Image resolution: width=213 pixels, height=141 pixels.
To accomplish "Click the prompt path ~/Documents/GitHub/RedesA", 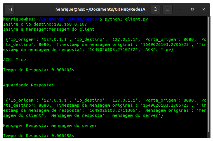I will (68, 19).
